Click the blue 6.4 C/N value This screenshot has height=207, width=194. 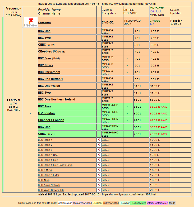[152, 24]
